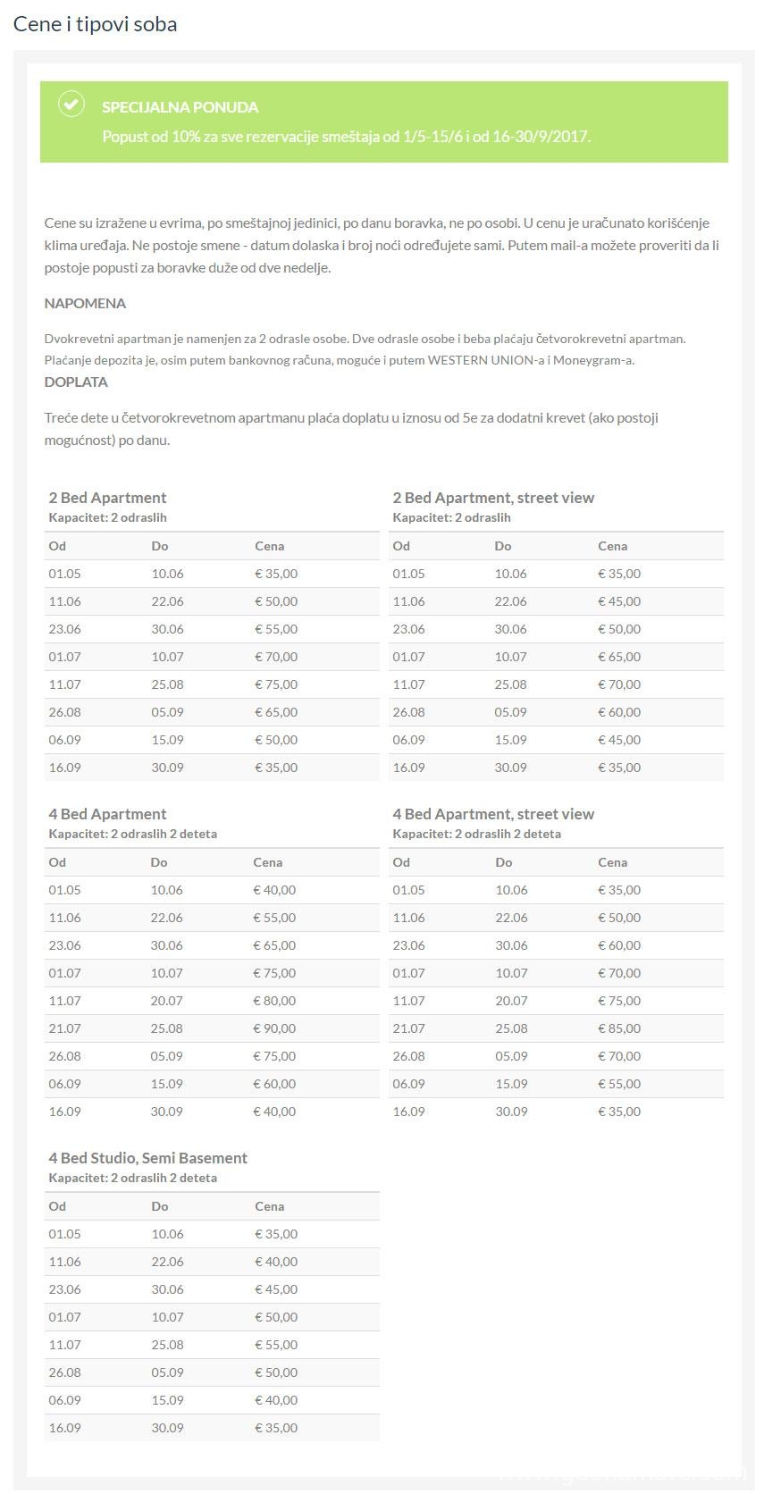Click the 4 Bed Studio, Semi Basement heading
The image size is (764, 1494).
(x=147, y=1158)
